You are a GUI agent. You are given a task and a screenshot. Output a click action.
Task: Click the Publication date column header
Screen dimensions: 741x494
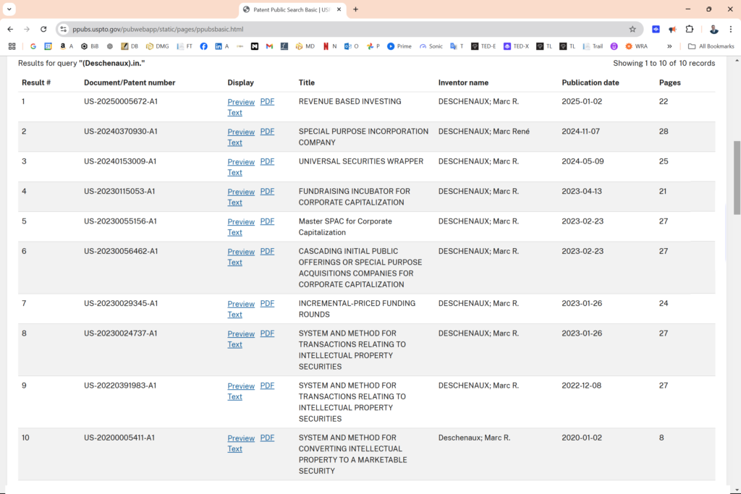point(590,82)
